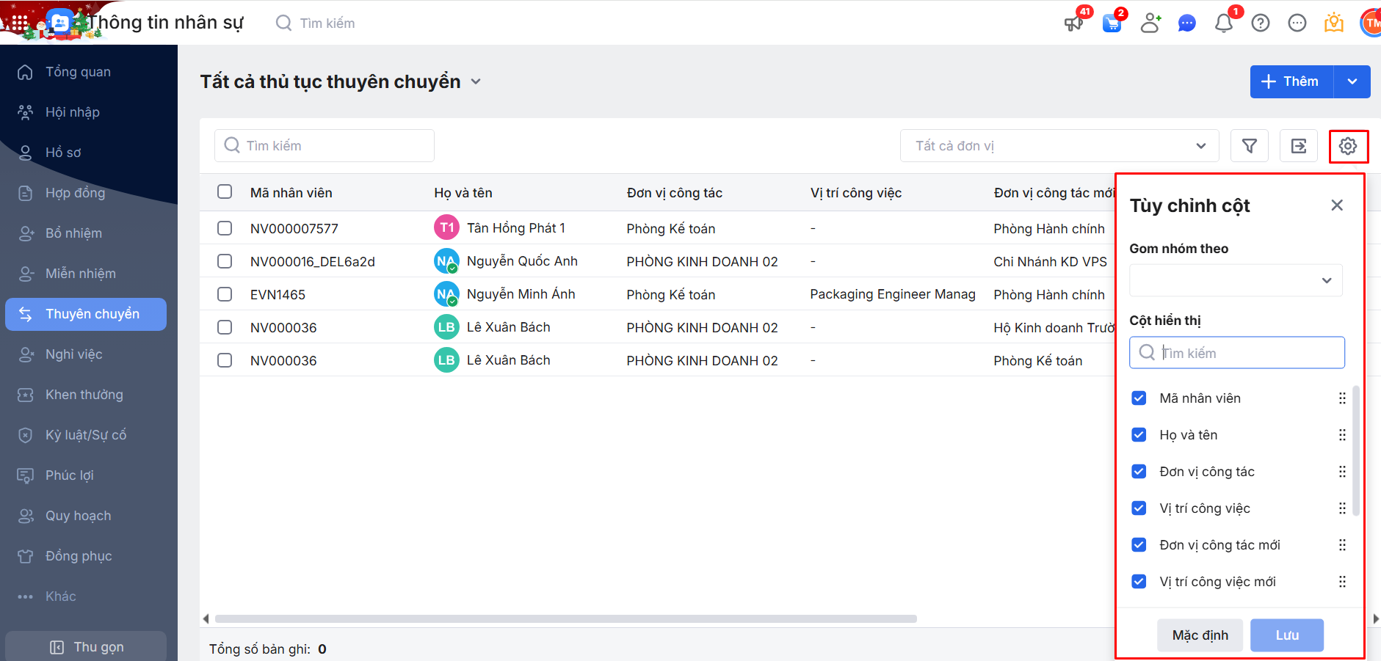Toggle the Vị trí công việc mới checkbox
Image resolution: width=1381 pixels, height=661 pixels.
(1139, 582)
